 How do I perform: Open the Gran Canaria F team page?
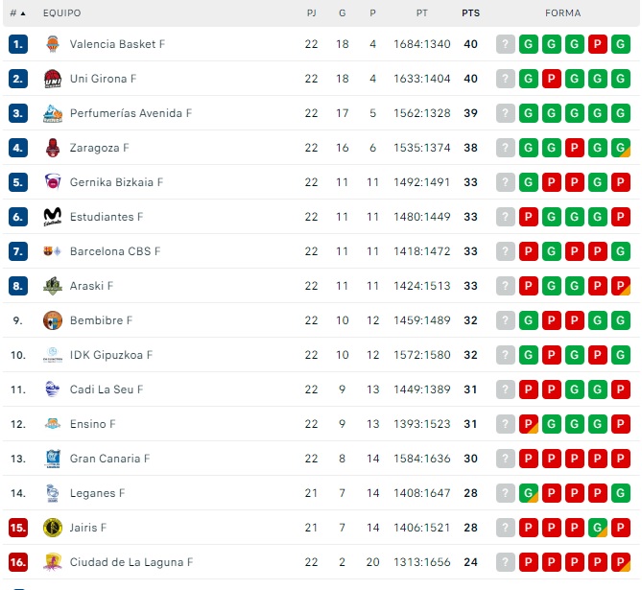tap(109, 459)
